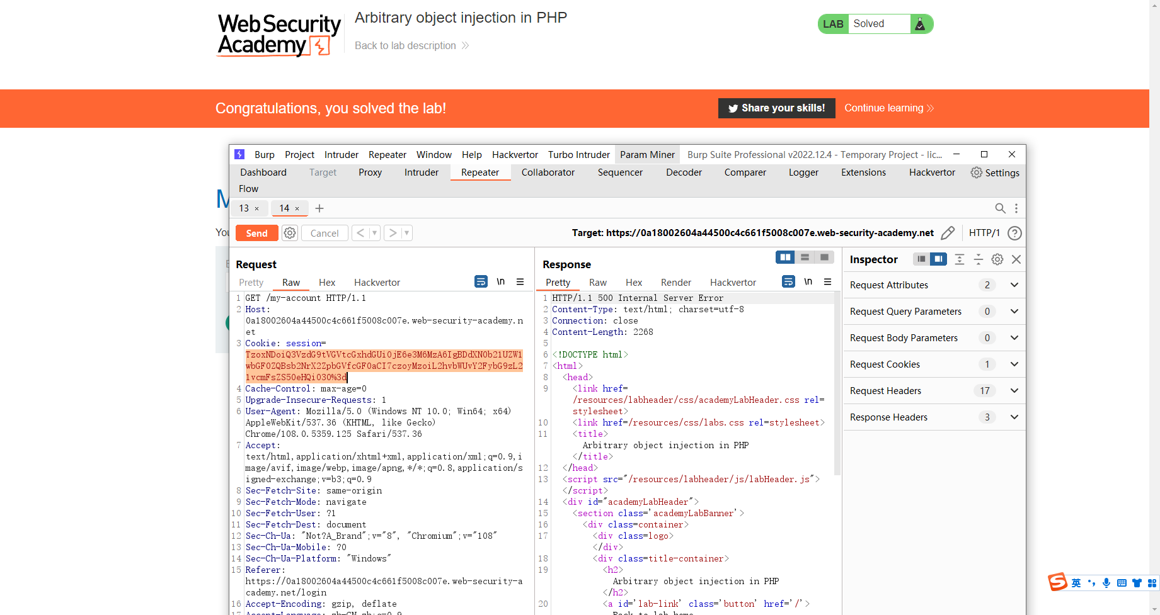The width and height of the screenshot is (1160, 615).
Task: Select combined tabbed request/response layout
Action: [x=824, y=257]
